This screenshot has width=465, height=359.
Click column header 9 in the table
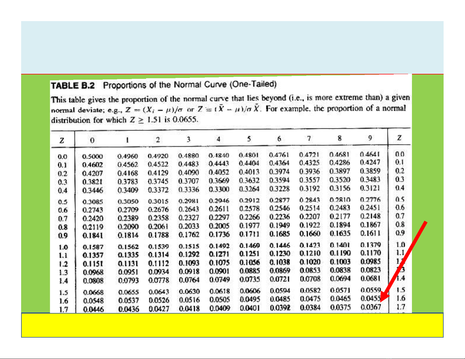(370, 138)
